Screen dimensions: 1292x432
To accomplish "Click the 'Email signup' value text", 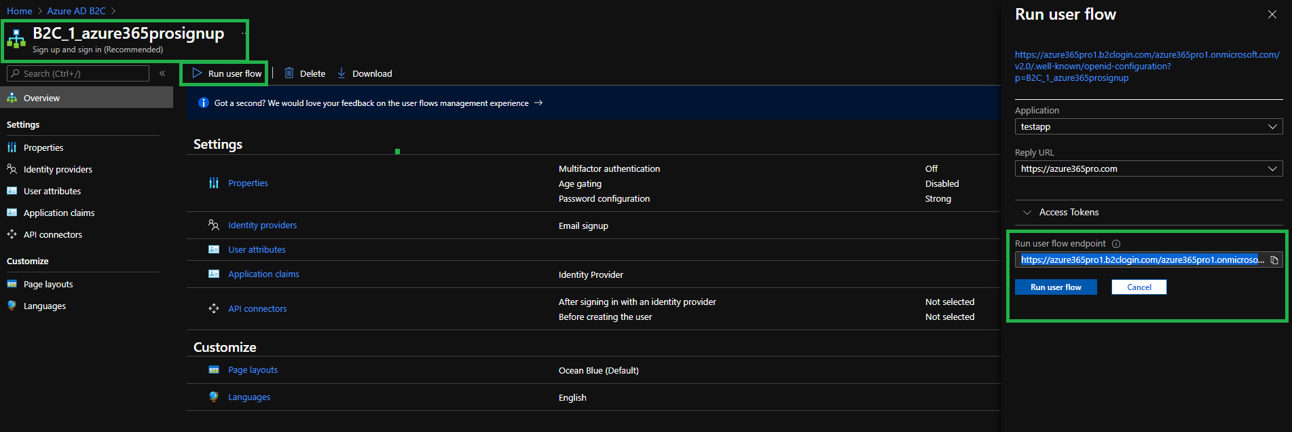I will [583, 226].
